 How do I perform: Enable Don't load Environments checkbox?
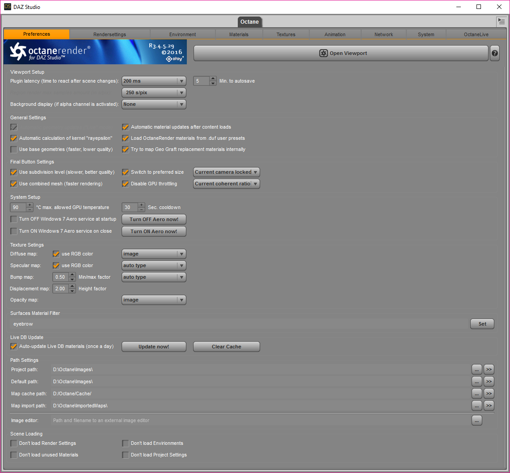(125, 444)
